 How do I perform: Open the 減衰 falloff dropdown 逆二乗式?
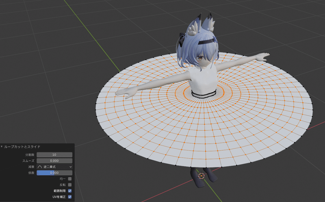point(54,167)
